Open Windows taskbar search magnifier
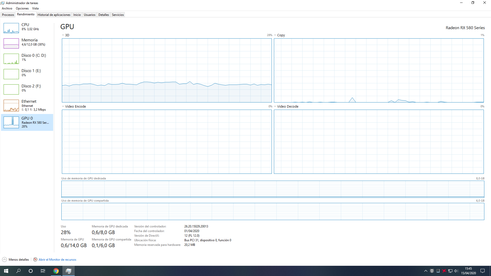 pos(18,271)
